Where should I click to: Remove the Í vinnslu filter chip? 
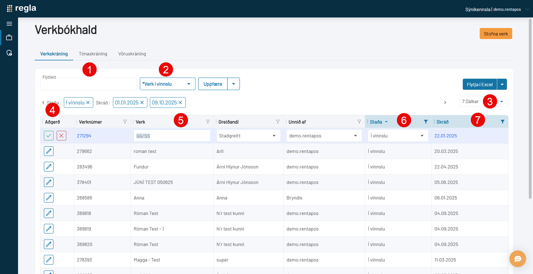click(x=88, y=103)
